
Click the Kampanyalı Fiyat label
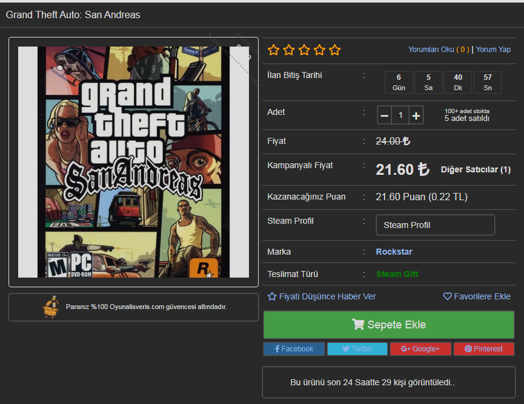pos(300,166)
